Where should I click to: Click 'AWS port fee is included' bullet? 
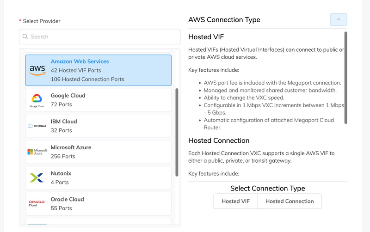[x=272, y=83]
